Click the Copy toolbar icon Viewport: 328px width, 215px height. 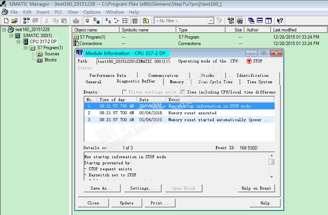[x=56, y=21]
